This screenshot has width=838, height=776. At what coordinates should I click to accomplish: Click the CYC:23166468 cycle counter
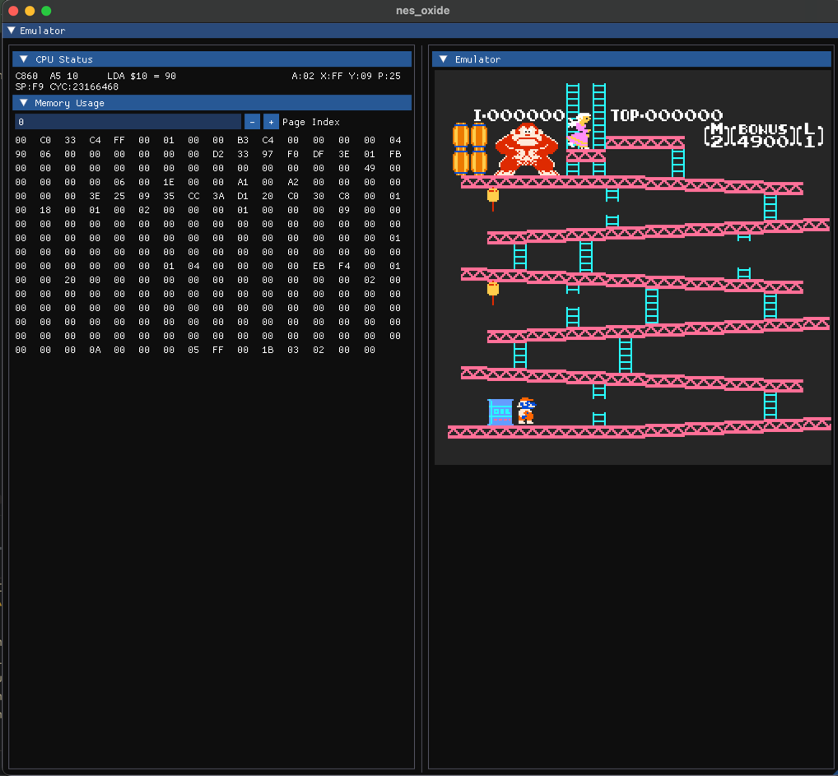coord(84,86)
